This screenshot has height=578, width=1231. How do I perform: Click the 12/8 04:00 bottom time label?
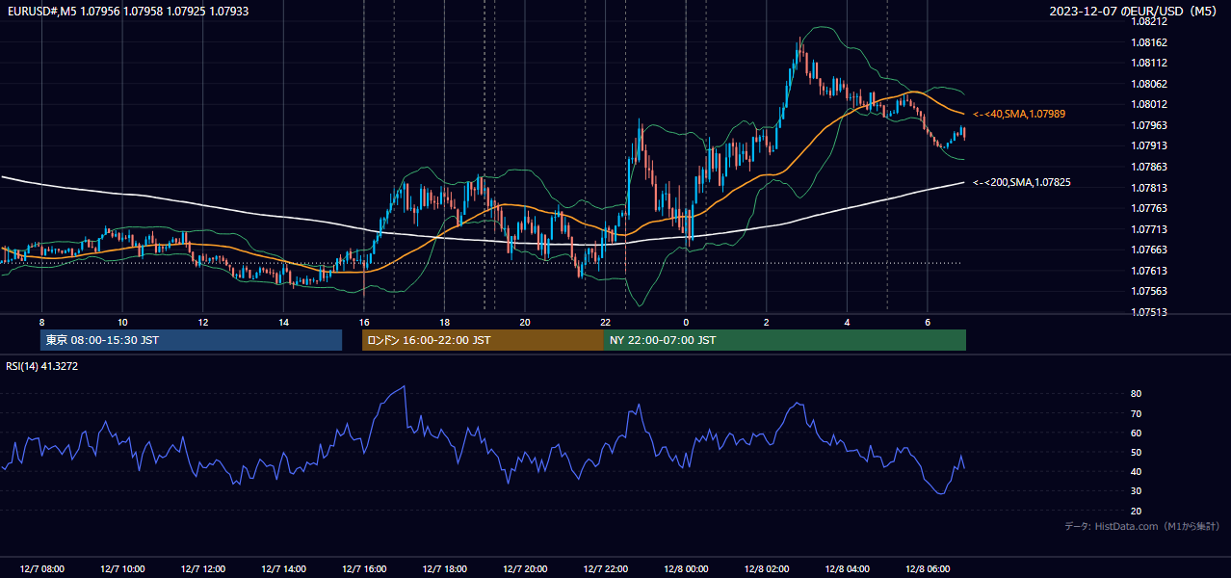tap(847, 569)
